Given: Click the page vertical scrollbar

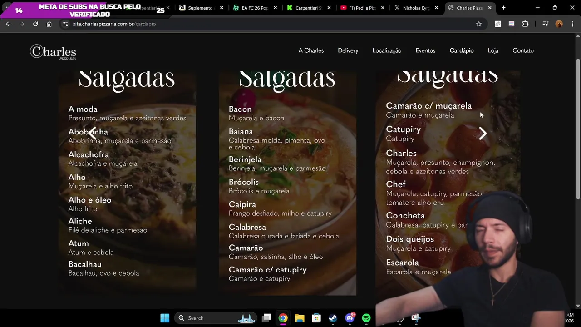Looking at the screenshot, I should [x=578, y=129].
